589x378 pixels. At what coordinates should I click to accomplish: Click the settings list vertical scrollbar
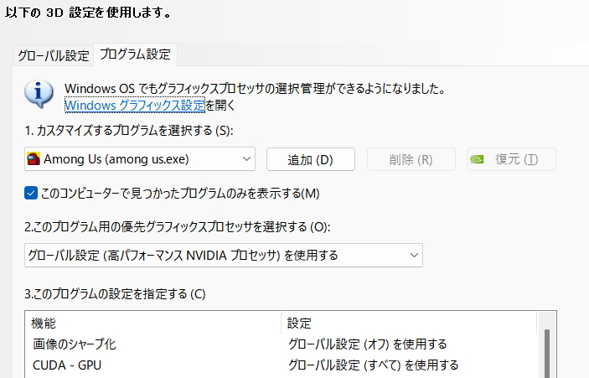click(x=547, y=353)
